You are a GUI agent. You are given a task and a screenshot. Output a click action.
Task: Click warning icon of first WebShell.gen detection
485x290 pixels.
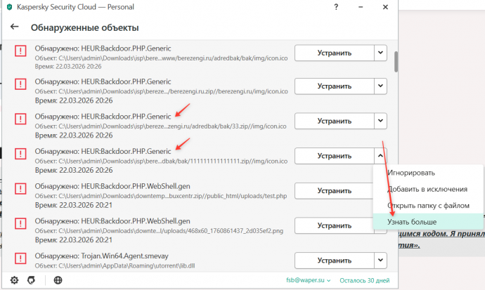click(x=20, y=190)
